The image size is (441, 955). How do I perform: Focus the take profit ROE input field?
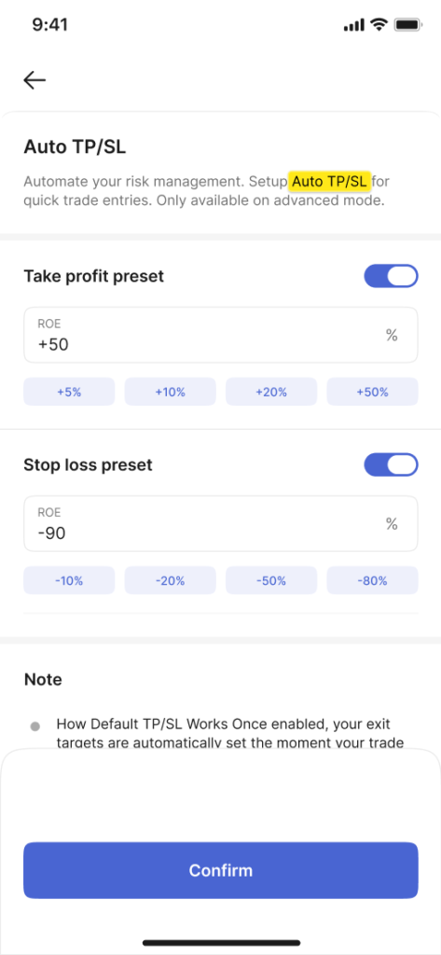tap(220, 335)
